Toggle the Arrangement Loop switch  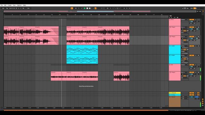[118, 8]
